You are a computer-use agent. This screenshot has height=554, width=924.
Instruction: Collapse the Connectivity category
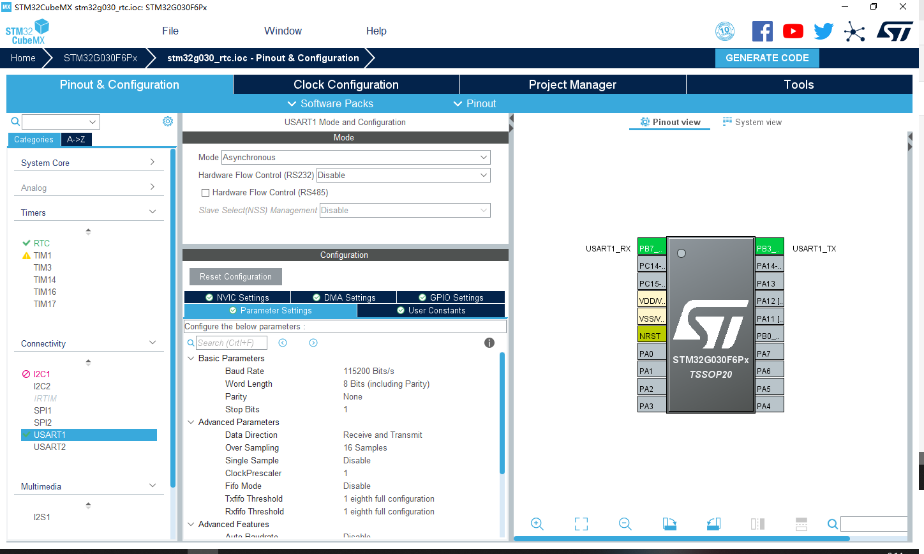[x=88, y=343]
